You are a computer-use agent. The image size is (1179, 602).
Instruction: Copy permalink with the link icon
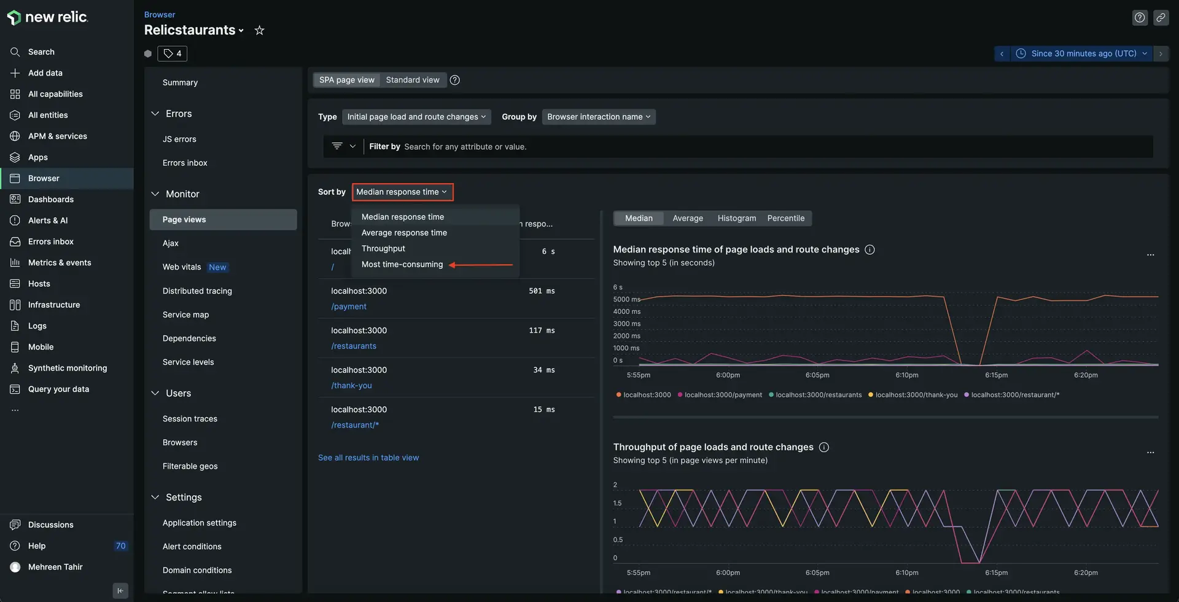(x=1161, y=17)
